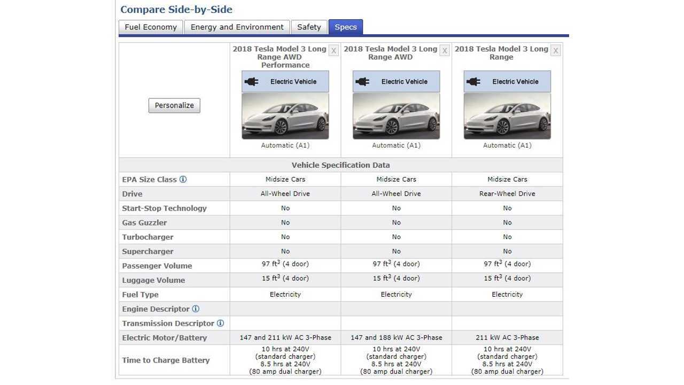This screenshot has width=684, height=385.
Task: Click the Compare Side-by-Side heading
Action: tap(176, 10)
